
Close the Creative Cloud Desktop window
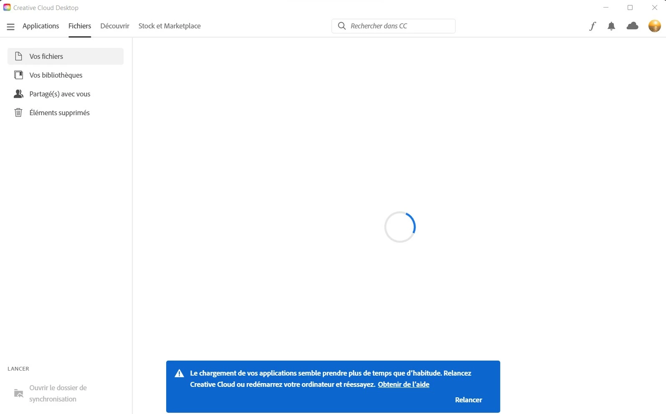tap(655, 8)
